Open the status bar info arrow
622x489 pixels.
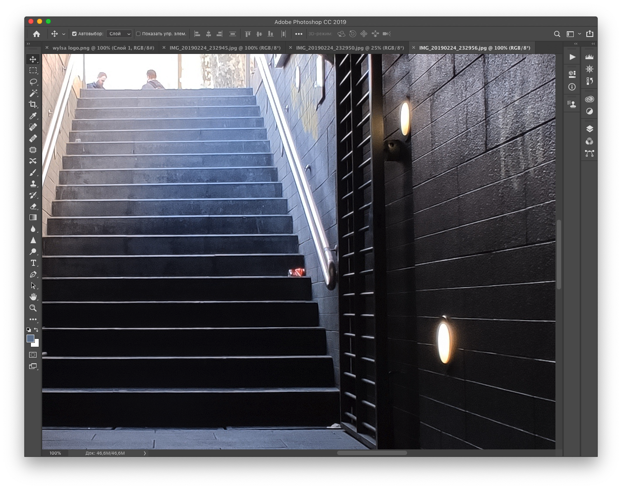pyautogui.click(x=145, y=453)
